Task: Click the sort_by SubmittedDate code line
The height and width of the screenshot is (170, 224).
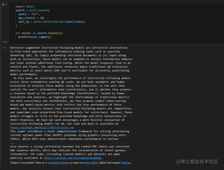Action: 52,22
